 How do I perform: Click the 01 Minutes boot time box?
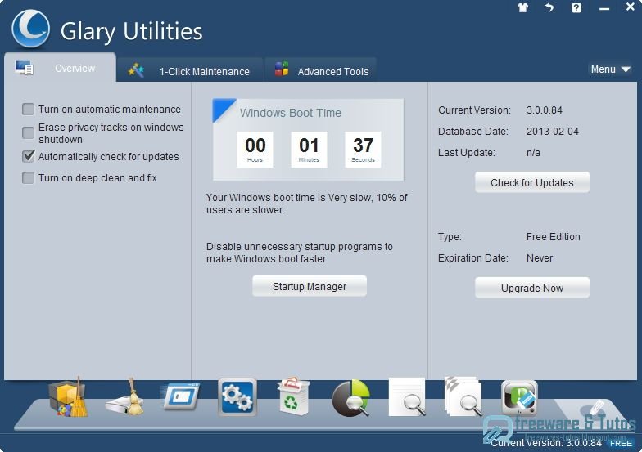pos(309,149)
